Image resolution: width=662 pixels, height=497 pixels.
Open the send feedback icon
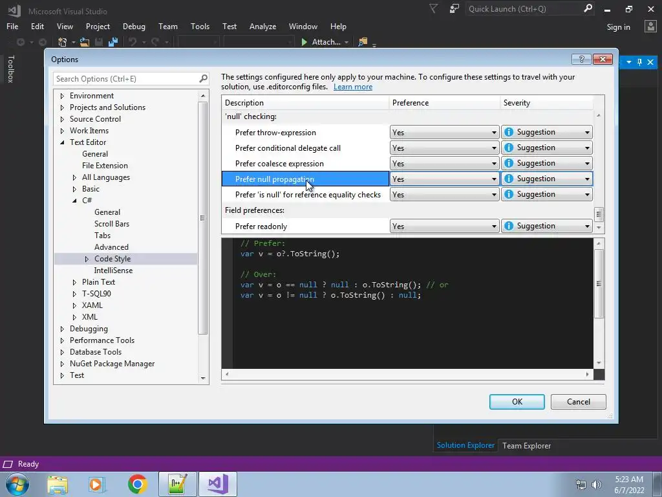click(x=454, y=9)
